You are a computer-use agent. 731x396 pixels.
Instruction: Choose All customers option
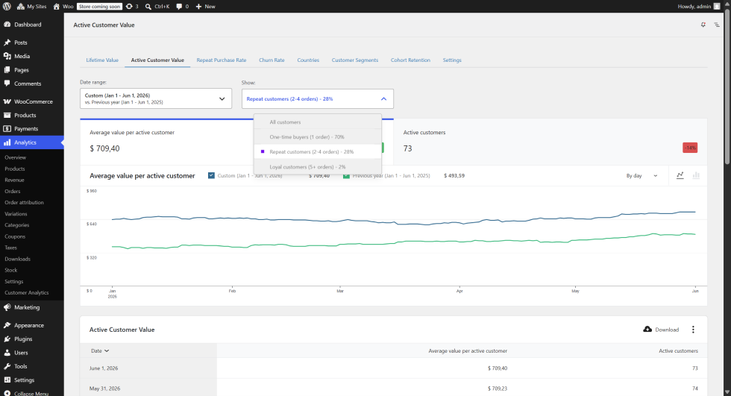(318, 122)
